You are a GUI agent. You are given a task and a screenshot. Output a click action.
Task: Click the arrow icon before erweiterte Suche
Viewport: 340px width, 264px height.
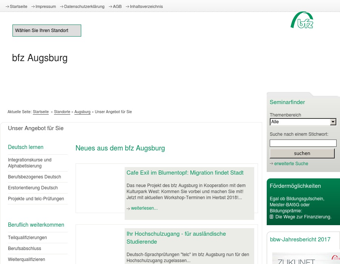pyautogui.click(x=272, y=164)
